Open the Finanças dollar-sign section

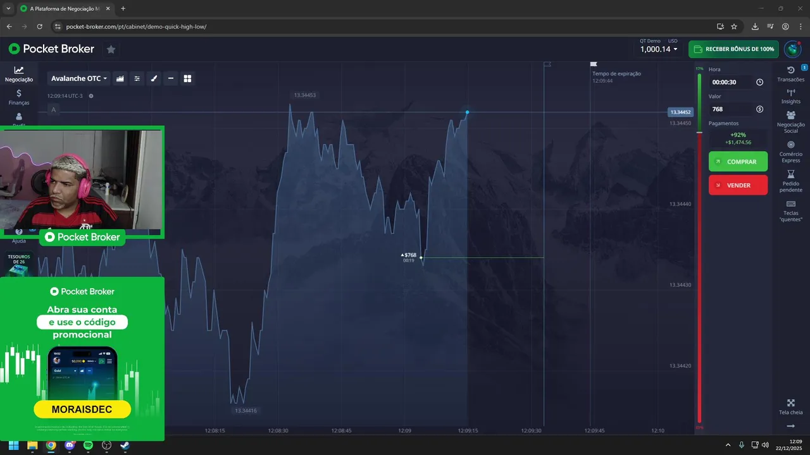pyautogui.click(x=19, y=97)
